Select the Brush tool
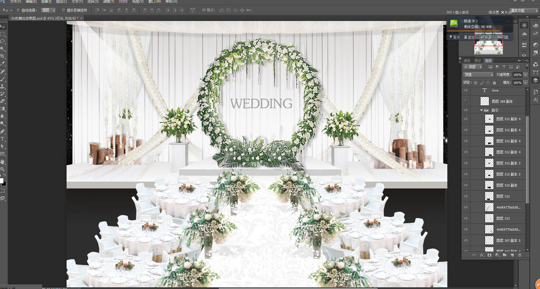 click(3, 79)
